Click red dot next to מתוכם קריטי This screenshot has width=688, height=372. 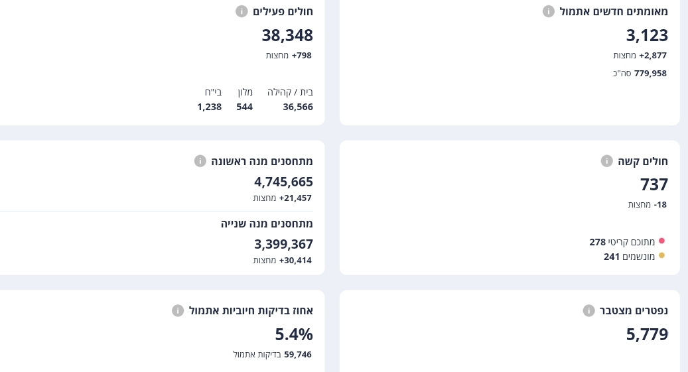point(661,241)
